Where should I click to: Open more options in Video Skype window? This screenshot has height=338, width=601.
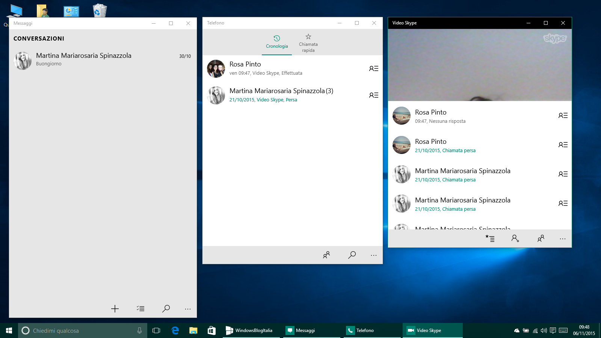pos(563,239)
